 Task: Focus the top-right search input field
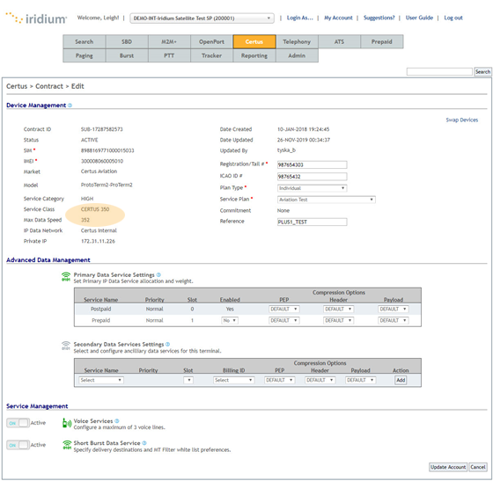click(439, 71)
